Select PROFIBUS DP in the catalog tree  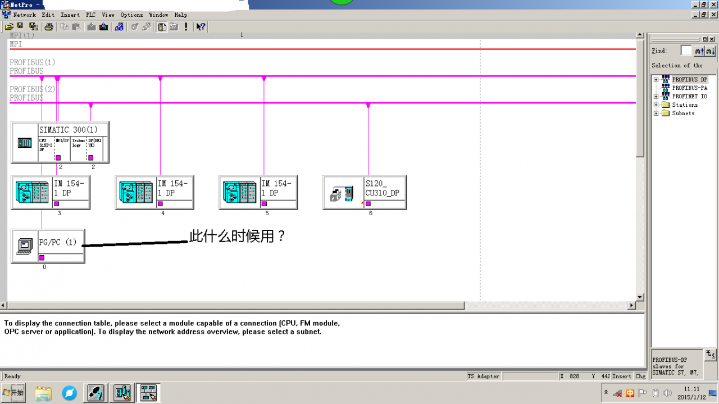[689, 80]
